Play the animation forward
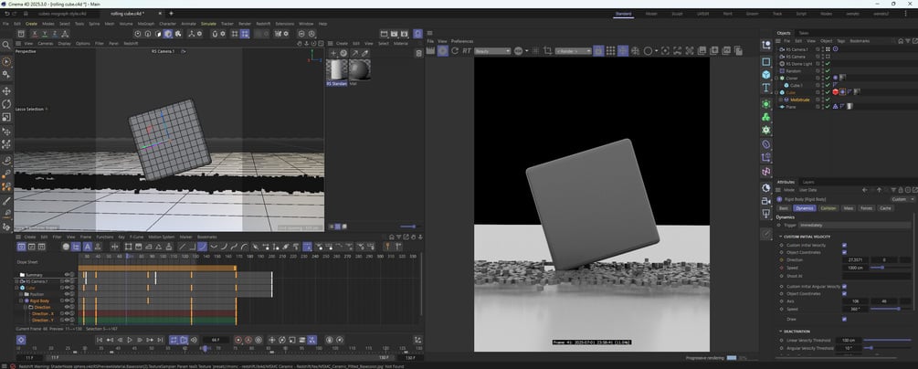The height and width of the screenshot is (369, 918). (130, 340)
